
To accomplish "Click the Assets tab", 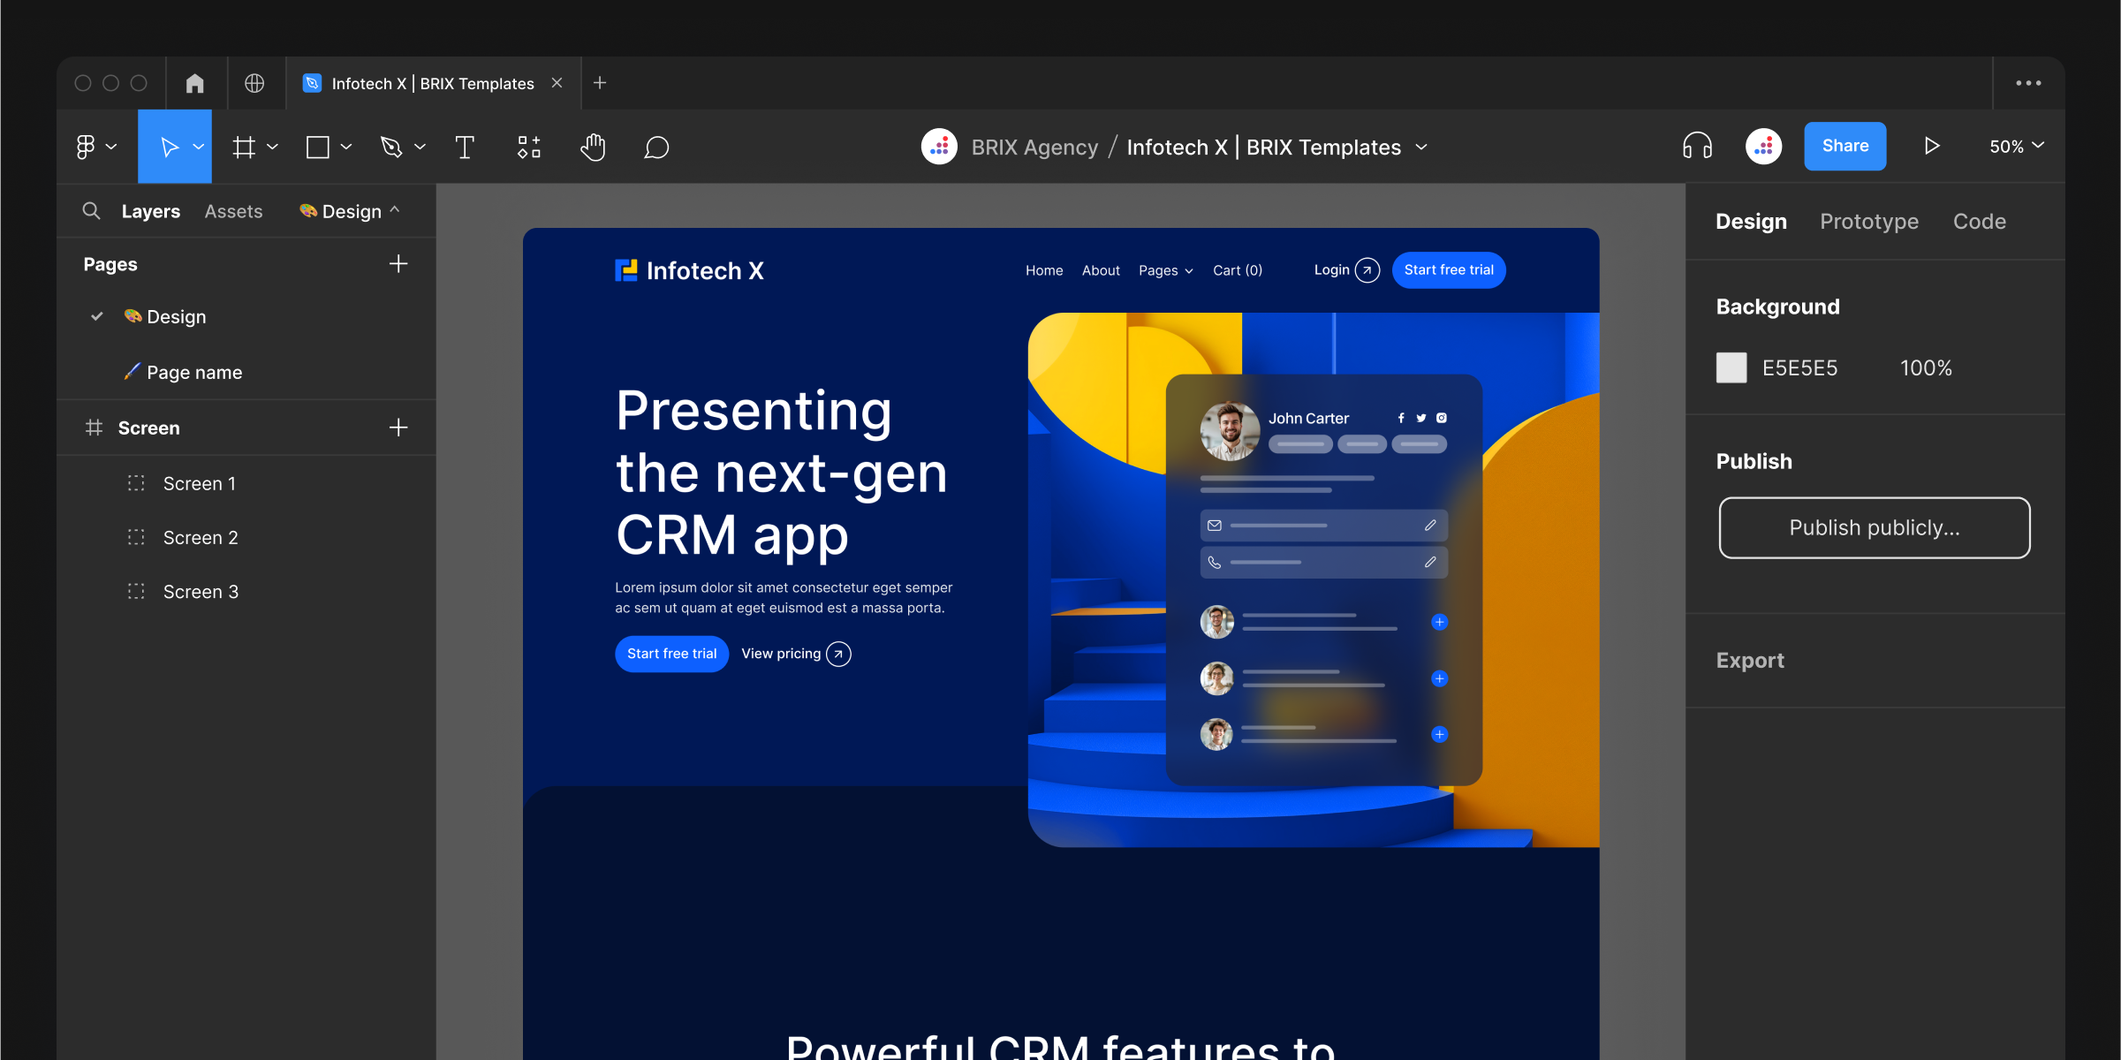I will pyautogui.click(x=234, y=211).
